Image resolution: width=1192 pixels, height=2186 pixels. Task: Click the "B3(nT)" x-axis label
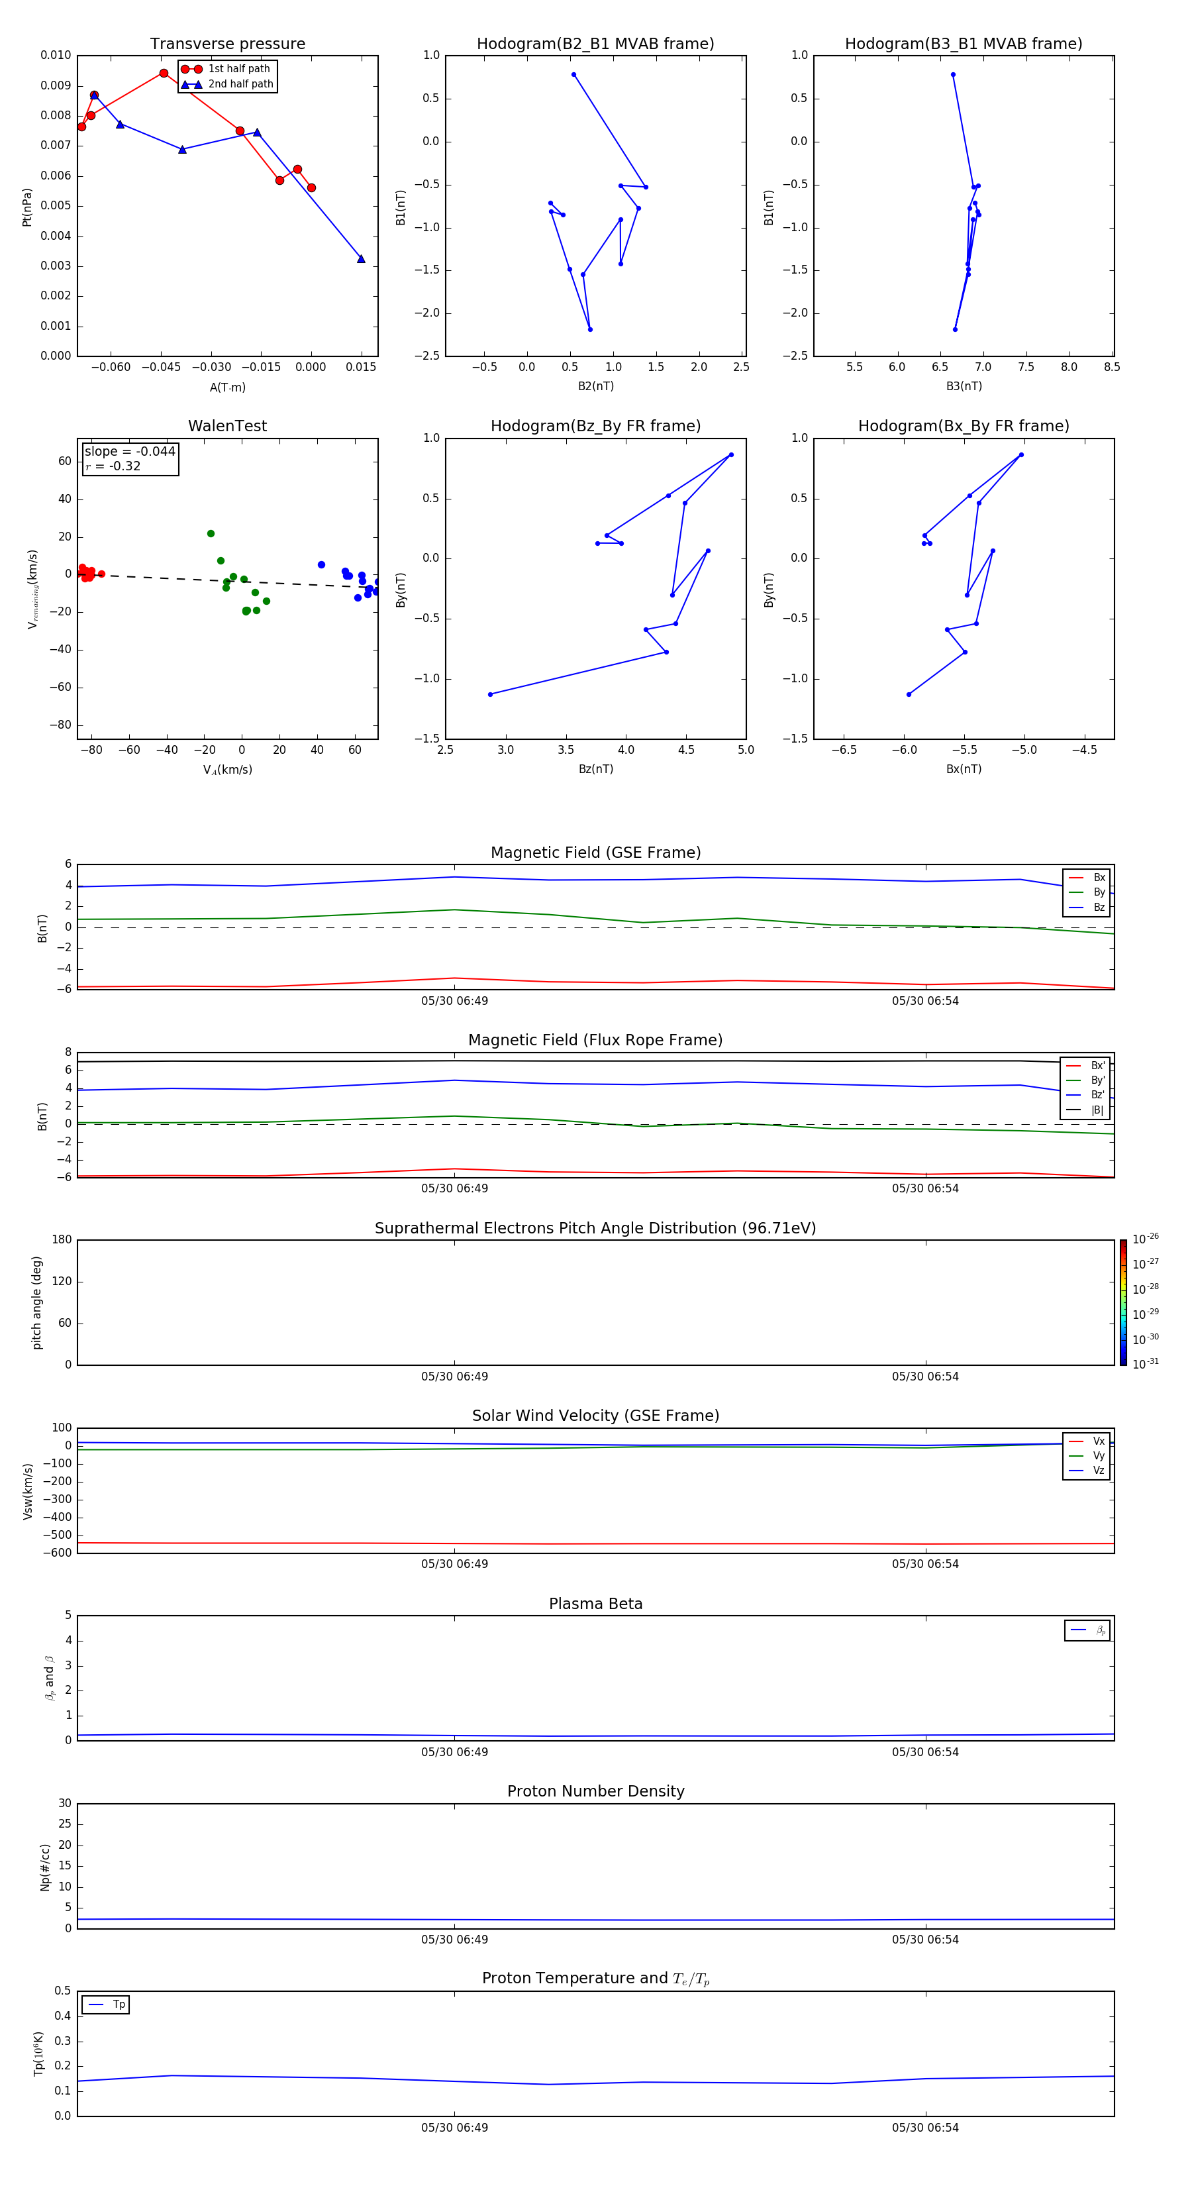tap(964, 386)
